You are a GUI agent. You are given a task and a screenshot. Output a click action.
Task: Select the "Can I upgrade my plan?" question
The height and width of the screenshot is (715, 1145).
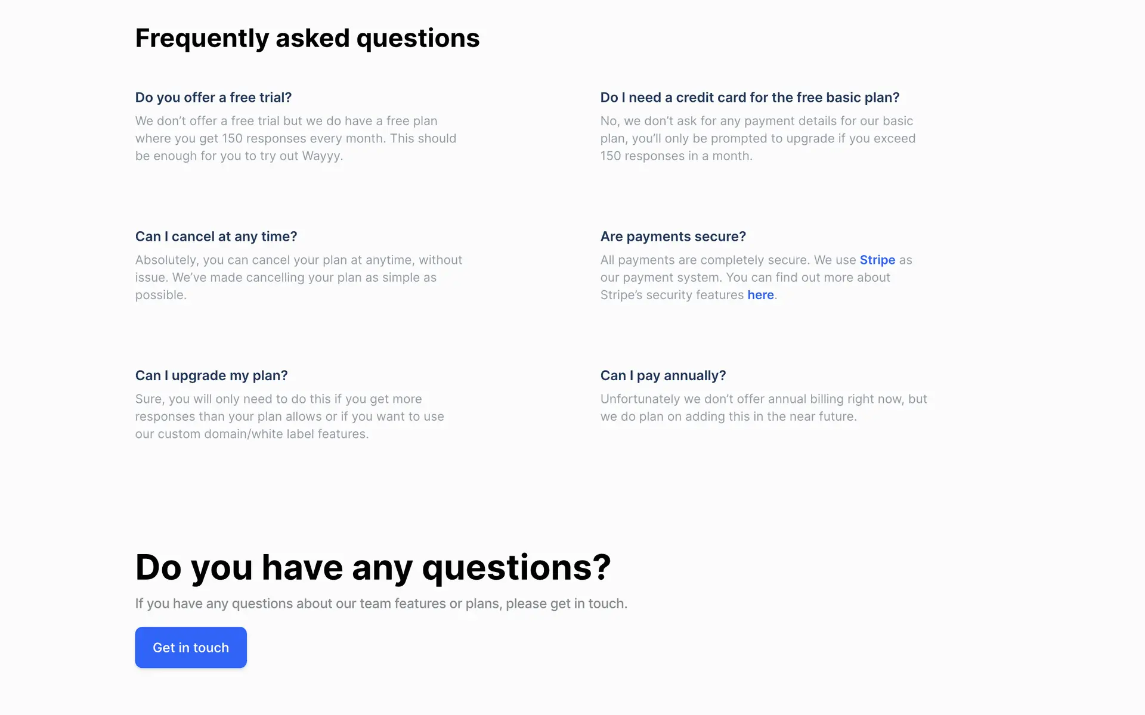click(211, 375)
